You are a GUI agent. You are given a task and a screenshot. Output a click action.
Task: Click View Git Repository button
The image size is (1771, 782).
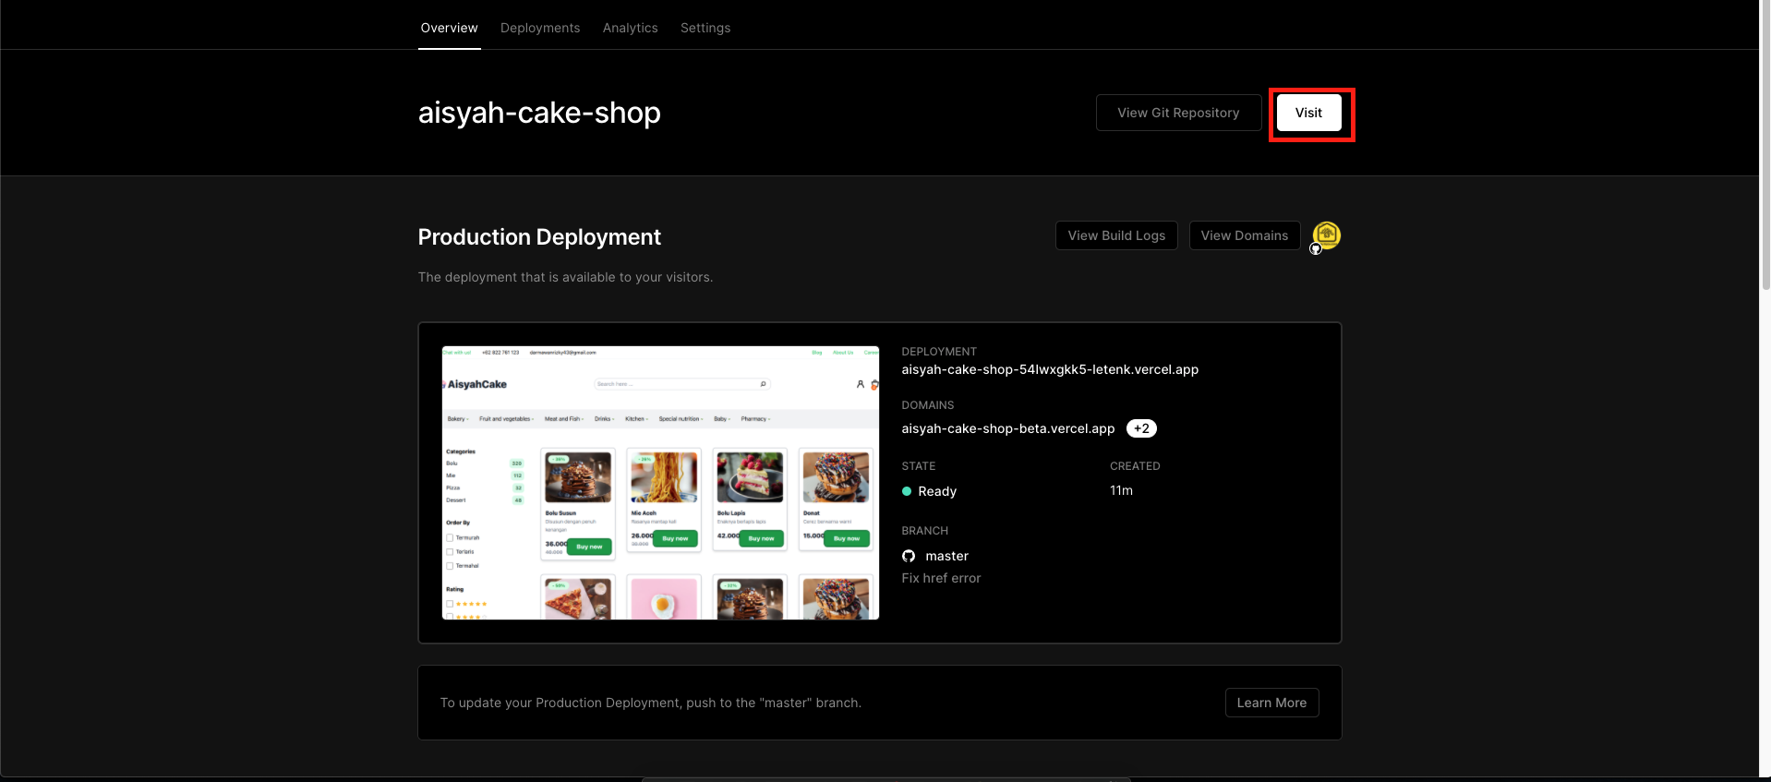click(1178, 113)
